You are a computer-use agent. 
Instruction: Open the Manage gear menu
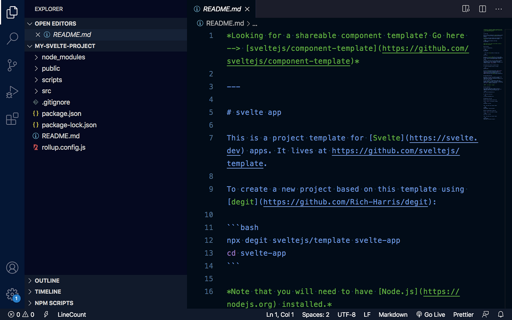click(12, 294)
